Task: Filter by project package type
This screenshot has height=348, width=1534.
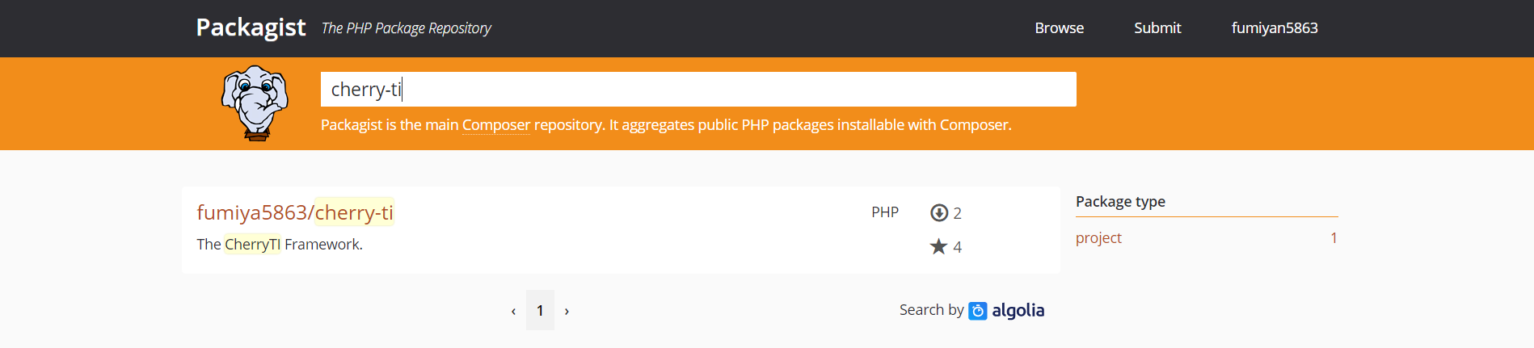Action: [1098, 238]
